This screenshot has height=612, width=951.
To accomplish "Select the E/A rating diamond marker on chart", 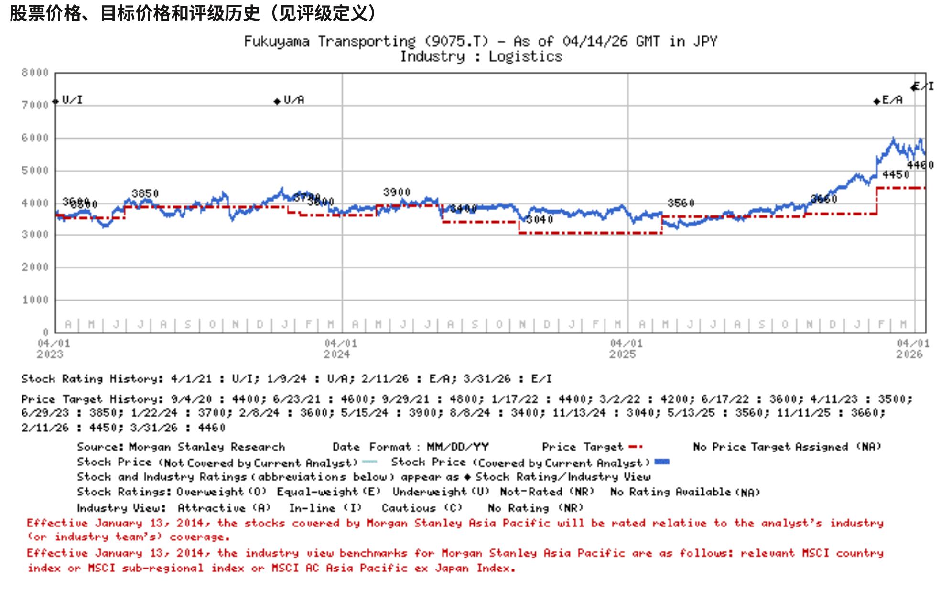I will 876,101.
